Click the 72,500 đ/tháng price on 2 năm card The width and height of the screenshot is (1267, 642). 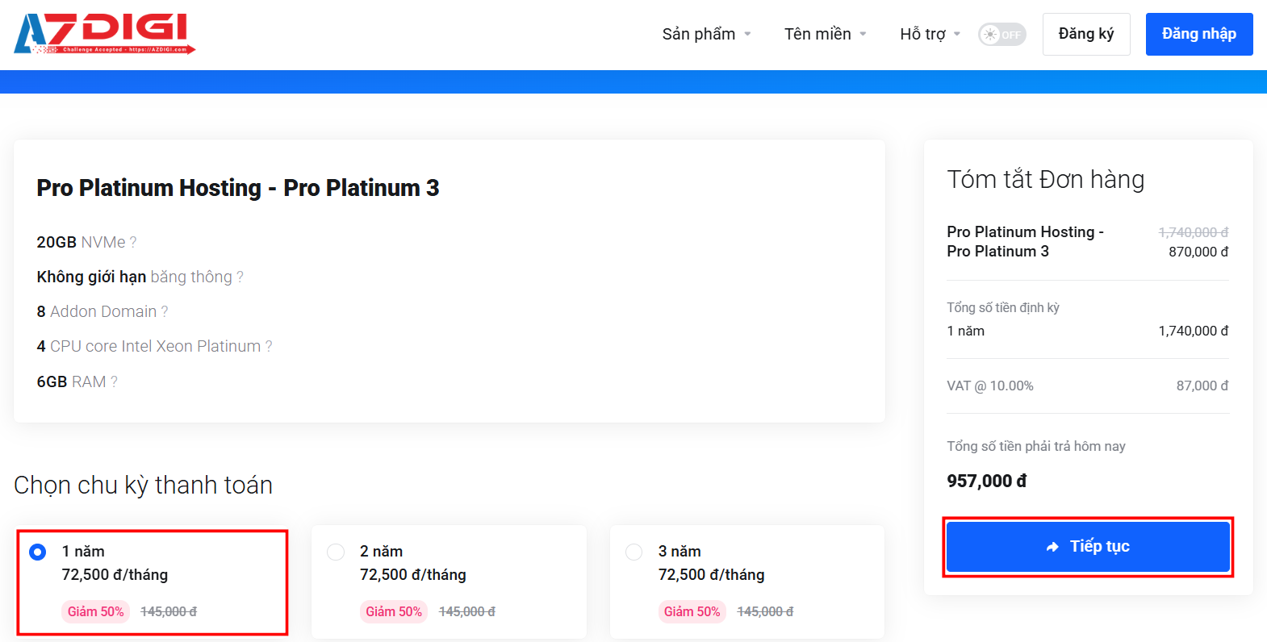point(413,575)
